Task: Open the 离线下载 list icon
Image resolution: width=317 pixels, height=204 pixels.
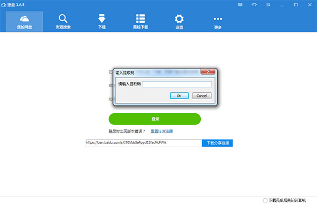Action: (141, 18)
